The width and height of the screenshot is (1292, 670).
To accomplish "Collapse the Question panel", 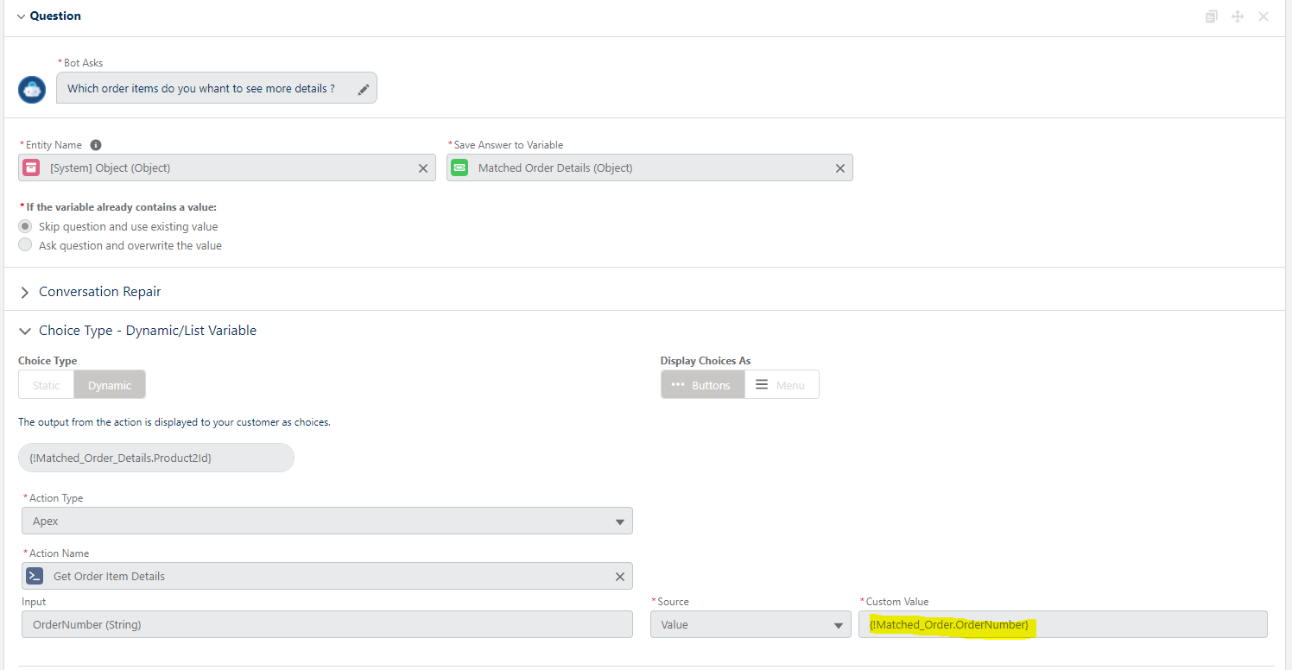I will pos(21,16).
